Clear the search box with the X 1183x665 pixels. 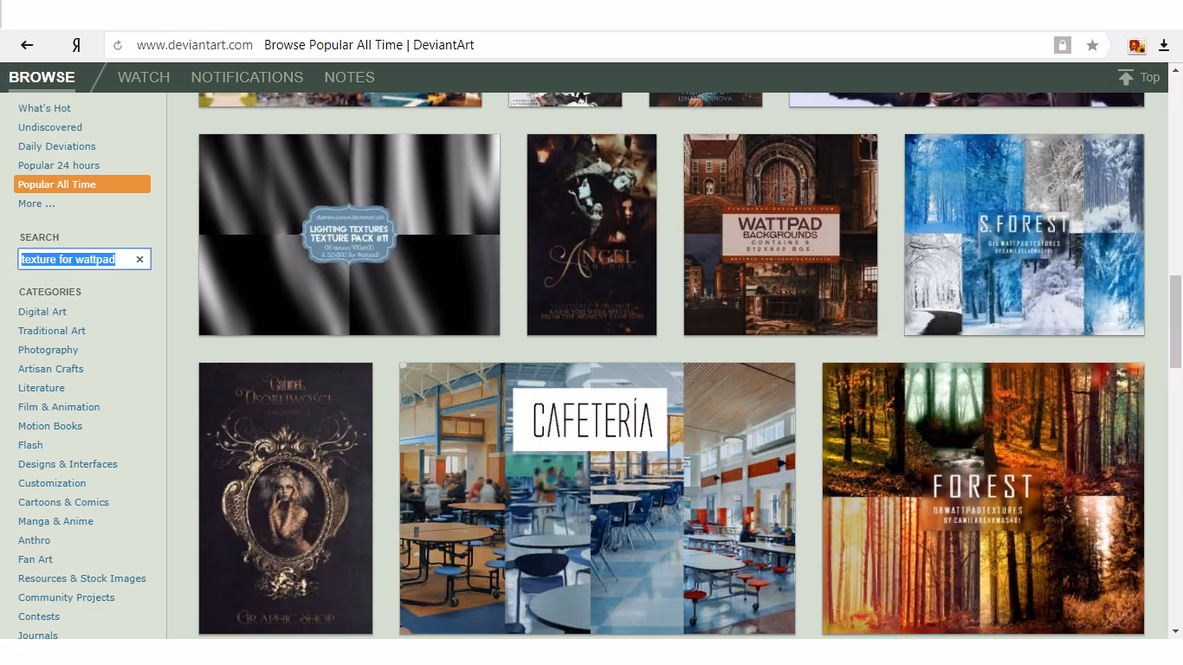pos(139,260)
